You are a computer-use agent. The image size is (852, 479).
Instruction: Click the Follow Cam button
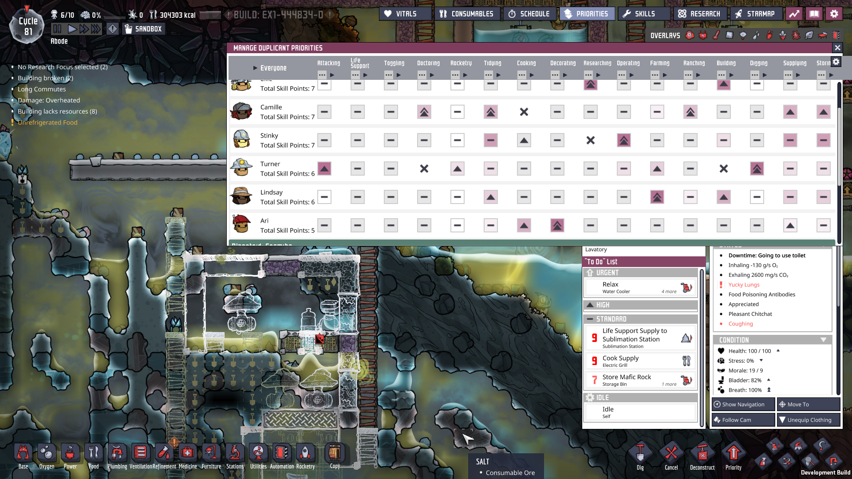[x=743, y=420]
